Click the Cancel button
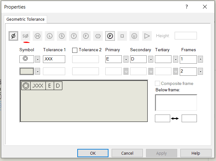 tap(127, 153)
